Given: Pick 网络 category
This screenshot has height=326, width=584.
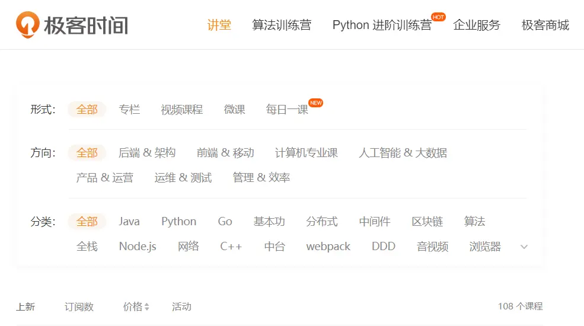Looking at the screenshot, I should click(x=188, y=247).
